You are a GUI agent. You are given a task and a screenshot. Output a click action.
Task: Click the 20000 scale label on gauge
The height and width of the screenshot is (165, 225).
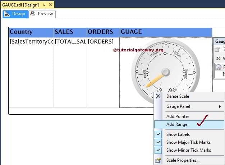click(x=186, y=74)
